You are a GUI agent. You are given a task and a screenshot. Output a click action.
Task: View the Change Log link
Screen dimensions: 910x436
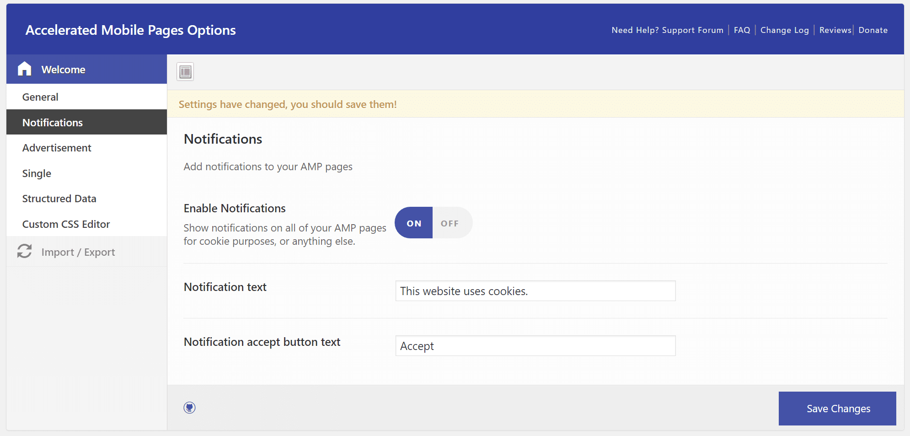784,30
